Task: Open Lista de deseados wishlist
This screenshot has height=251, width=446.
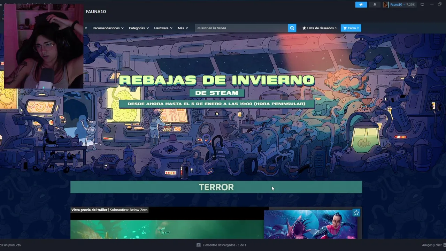Action: pos(319,28)
